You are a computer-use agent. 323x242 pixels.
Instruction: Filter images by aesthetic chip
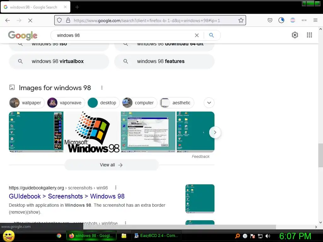[x=177, y=103]
